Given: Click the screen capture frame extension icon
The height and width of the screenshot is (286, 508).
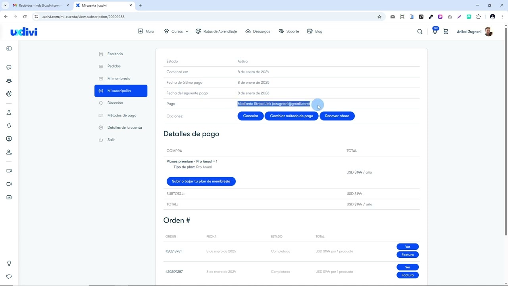Looking at the screenshot, I should [402, 17].
